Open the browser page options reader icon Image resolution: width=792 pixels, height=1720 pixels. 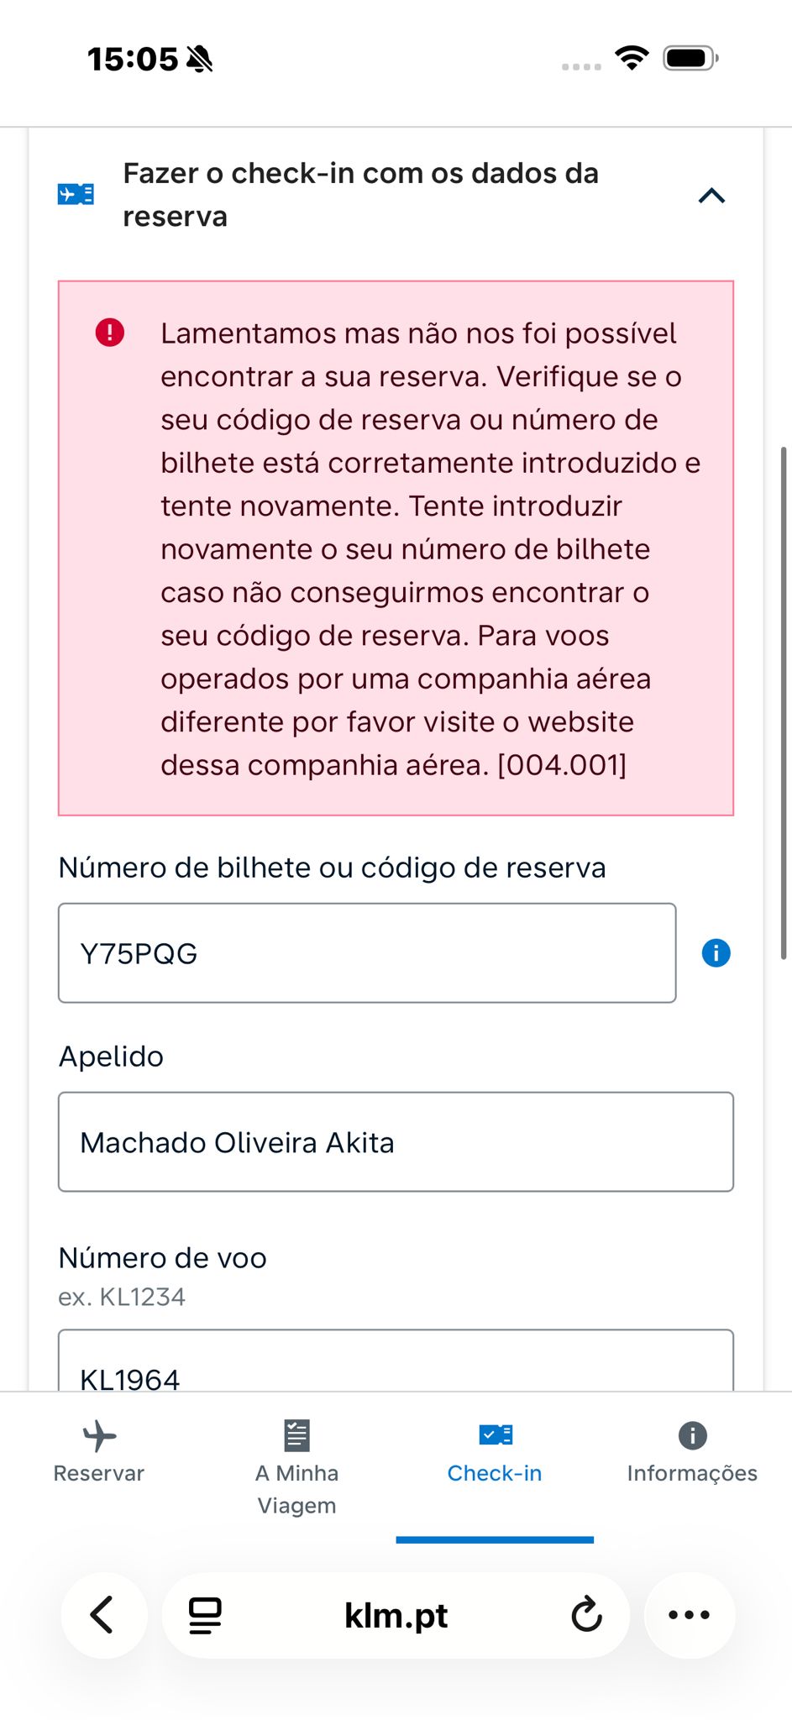click(205, 1615)
